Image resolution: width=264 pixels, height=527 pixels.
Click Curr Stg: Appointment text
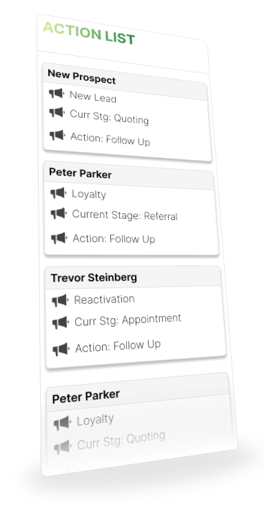[128, 320]
